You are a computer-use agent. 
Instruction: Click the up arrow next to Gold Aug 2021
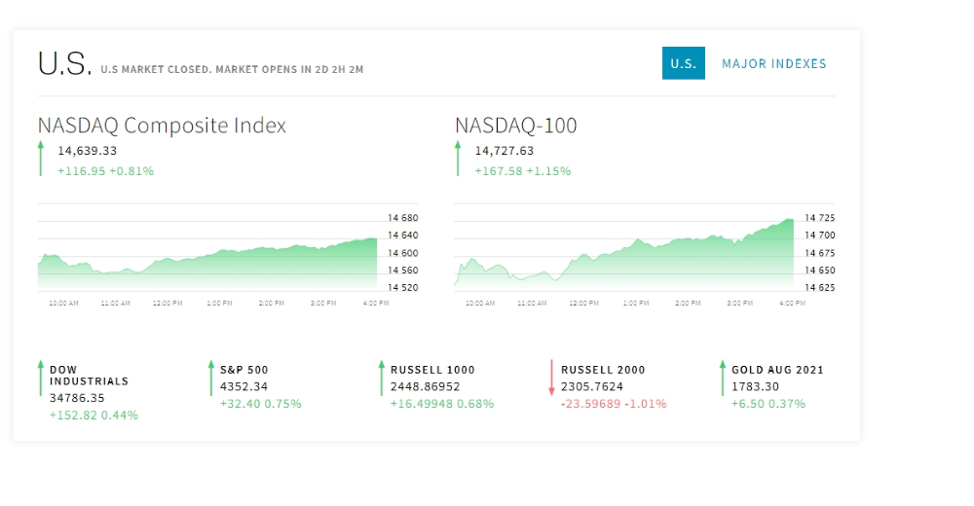[x=723, y=378]
